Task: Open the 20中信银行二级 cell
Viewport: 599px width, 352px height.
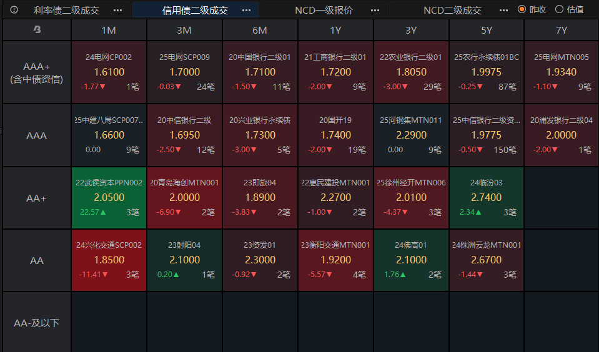Action: pos(184,135)
